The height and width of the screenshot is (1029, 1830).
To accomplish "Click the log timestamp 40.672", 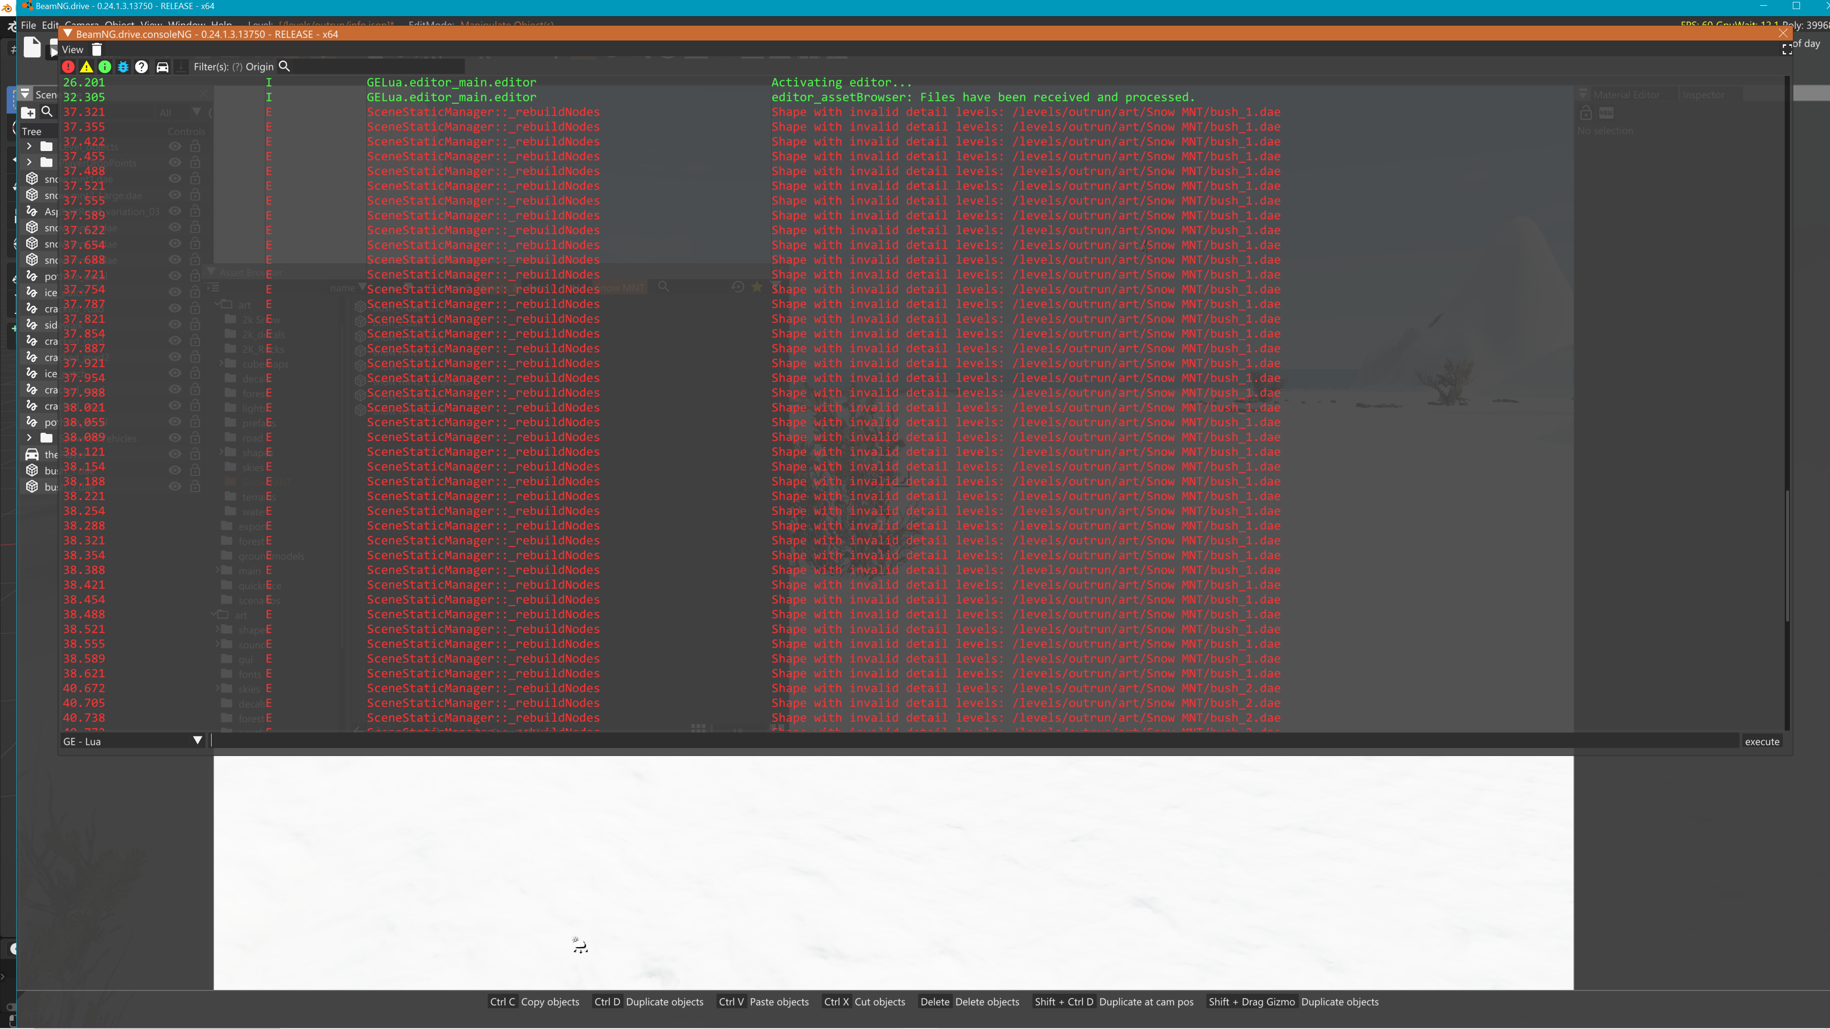I will (x=84, y=688).
